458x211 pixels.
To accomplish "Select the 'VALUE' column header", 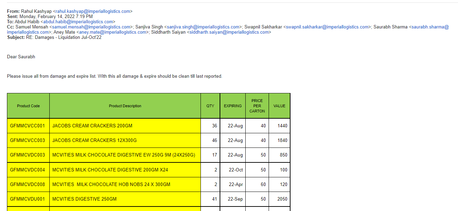I will click(279, 106).
